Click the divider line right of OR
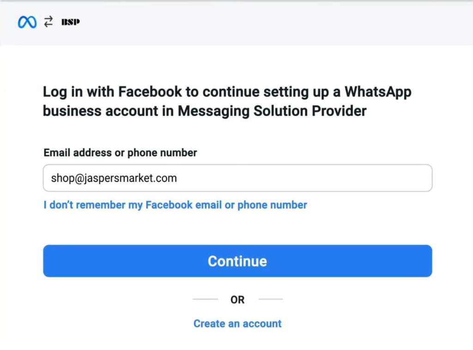The height and width of the screenshot is (350, 473). pos(271,299)
